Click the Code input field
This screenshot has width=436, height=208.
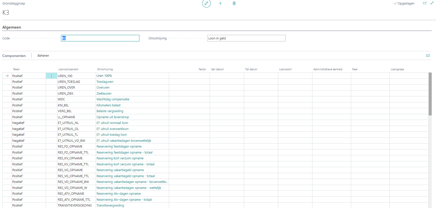pyautogui.click(x=100, y=38)
